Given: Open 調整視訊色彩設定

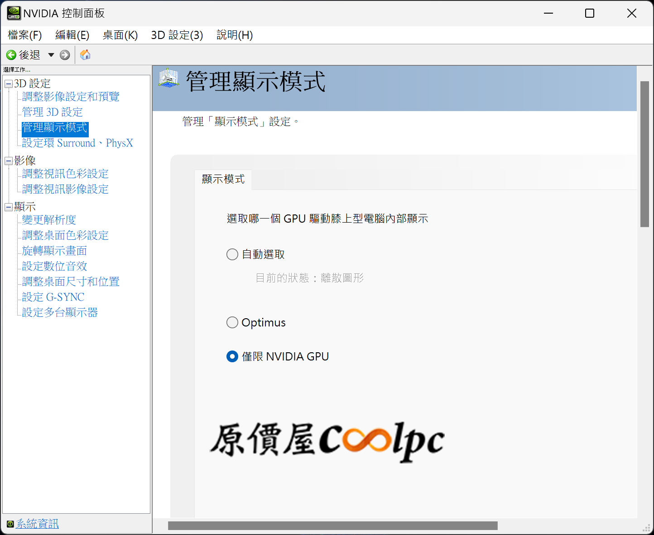Looking at the screenshot, I should (x=65, y=174).
